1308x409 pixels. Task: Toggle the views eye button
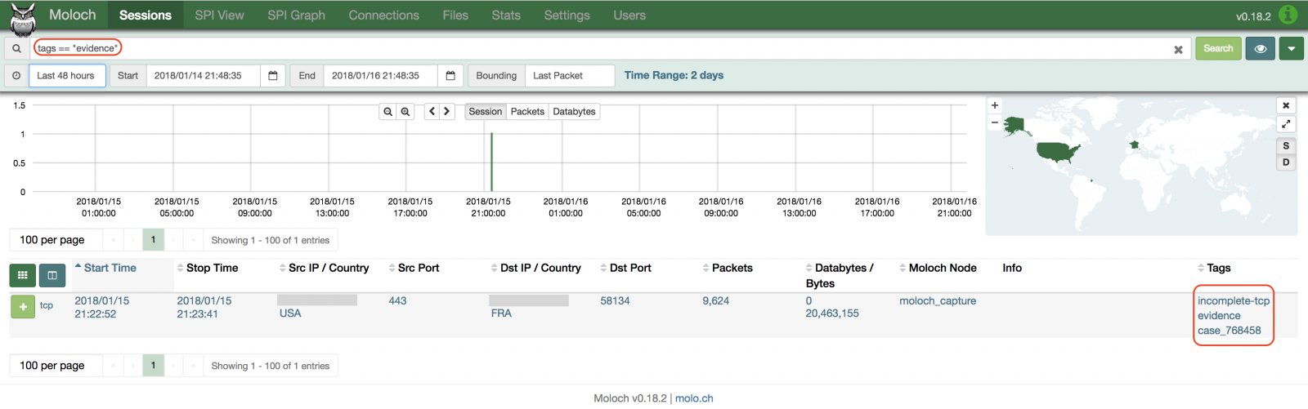(x=1260, y=48)
